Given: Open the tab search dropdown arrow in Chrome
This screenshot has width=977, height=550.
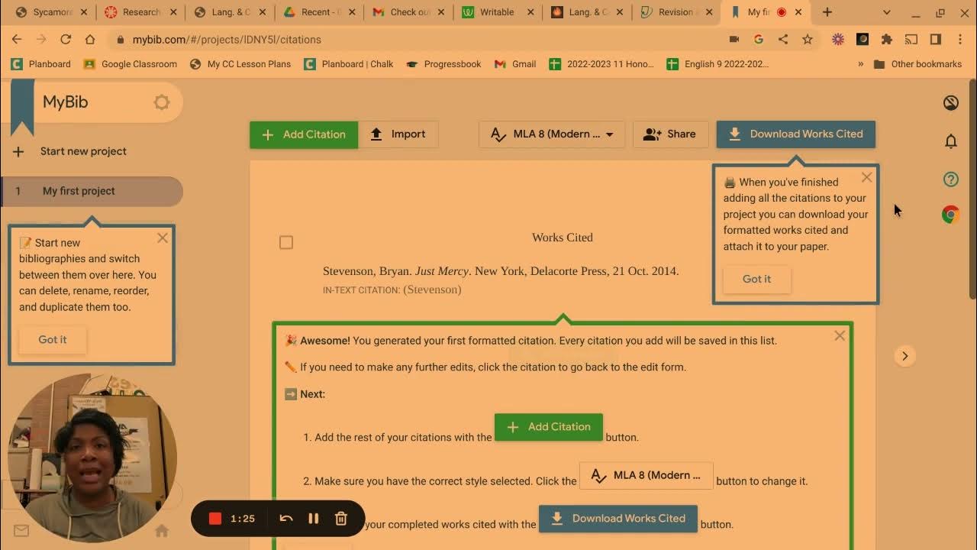Looking at the screenshot, I should coord(886,12).
